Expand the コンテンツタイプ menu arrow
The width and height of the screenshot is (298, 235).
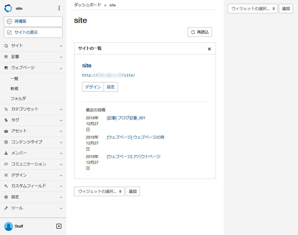[x=61, y=142]
